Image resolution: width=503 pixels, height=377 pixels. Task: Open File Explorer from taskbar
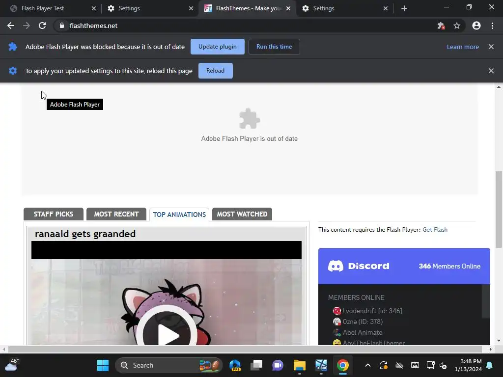pyautogui.click(x=300, y=365)
